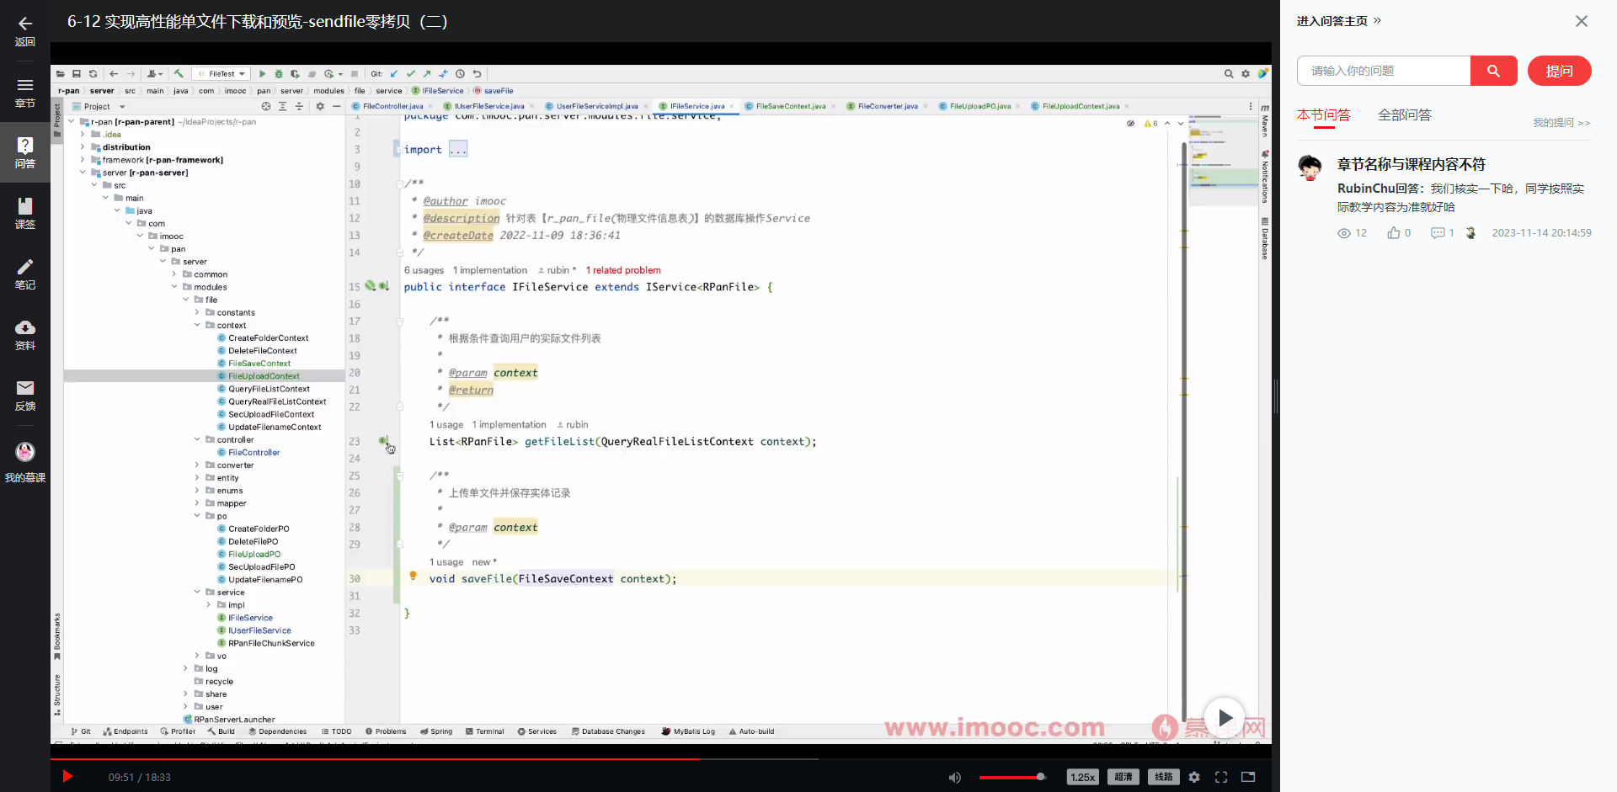Open the FileTest run configuration dropdown

click(x=221, y=74)
